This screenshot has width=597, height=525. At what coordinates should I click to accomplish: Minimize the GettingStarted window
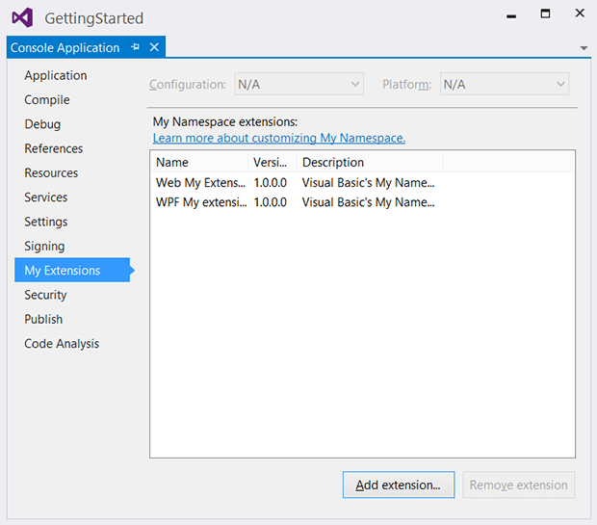[x=511, y=15]
